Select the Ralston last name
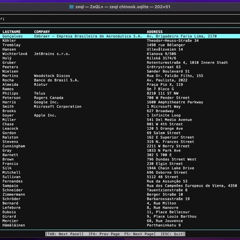The image size is (240, 240). (x=10, y=138)
